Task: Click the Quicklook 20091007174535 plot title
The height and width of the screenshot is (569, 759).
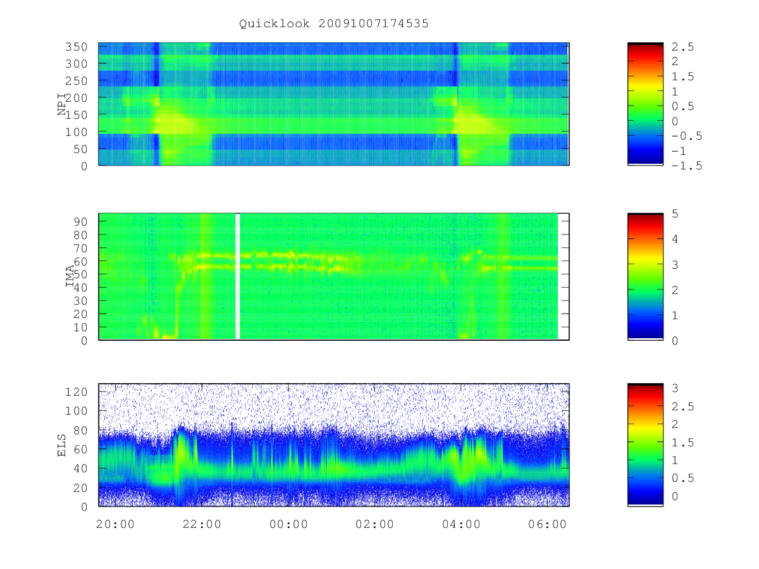Action: pos(334,24)
